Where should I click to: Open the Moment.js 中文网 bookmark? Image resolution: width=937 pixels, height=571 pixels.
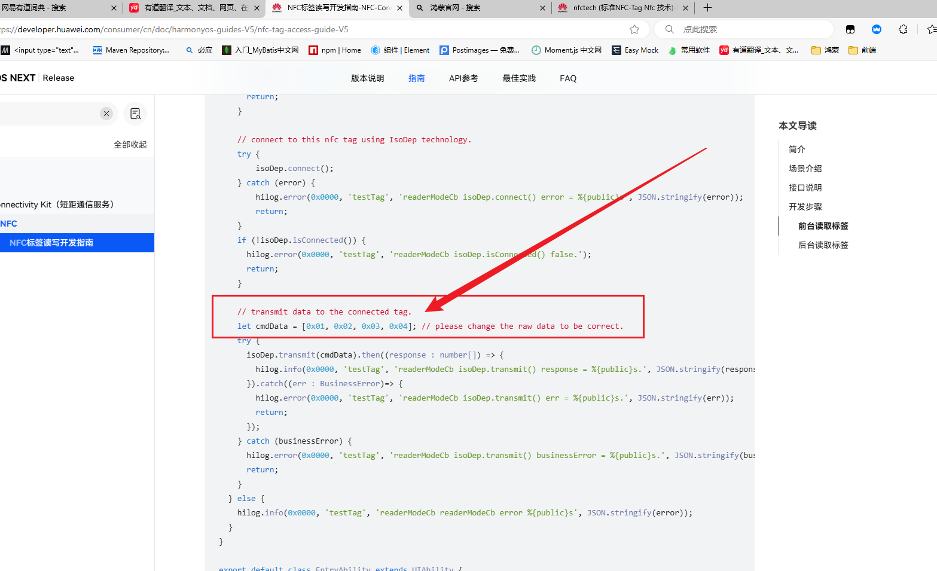coord(567,50)
